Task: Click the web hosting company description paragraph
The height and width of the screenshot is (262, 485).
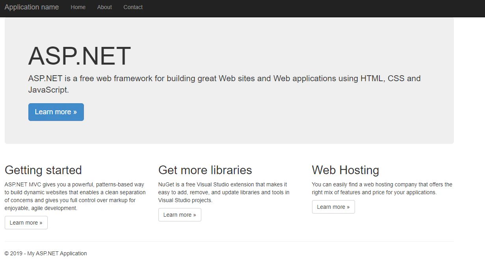Action: coord(382,188)
